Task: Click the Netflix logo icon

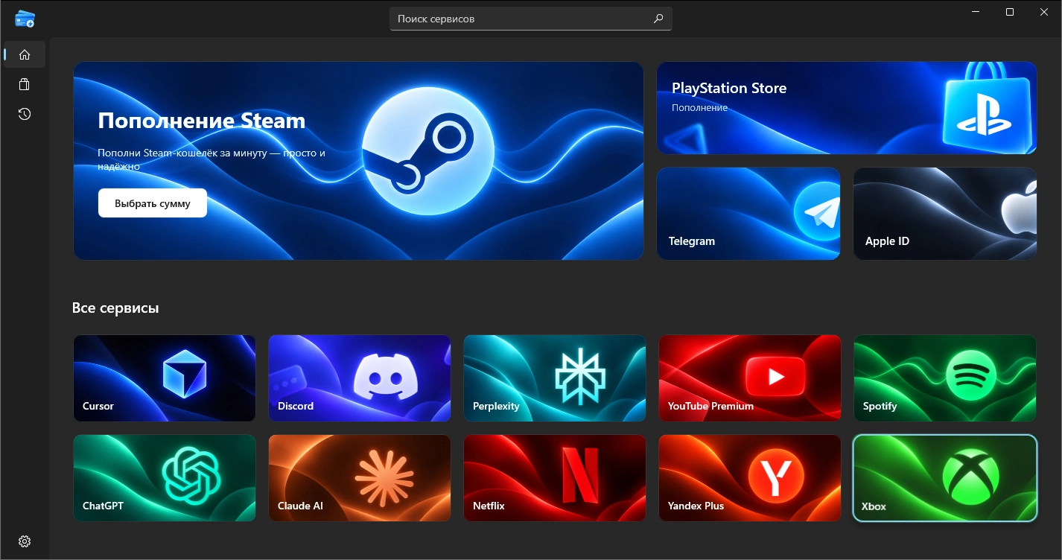Action: click(x=580, y=475)
